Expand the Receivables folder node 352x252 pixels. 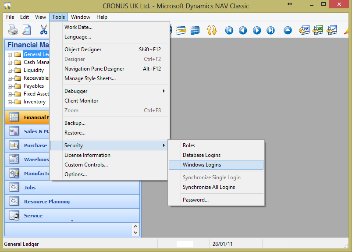click(x=10, y=78)
